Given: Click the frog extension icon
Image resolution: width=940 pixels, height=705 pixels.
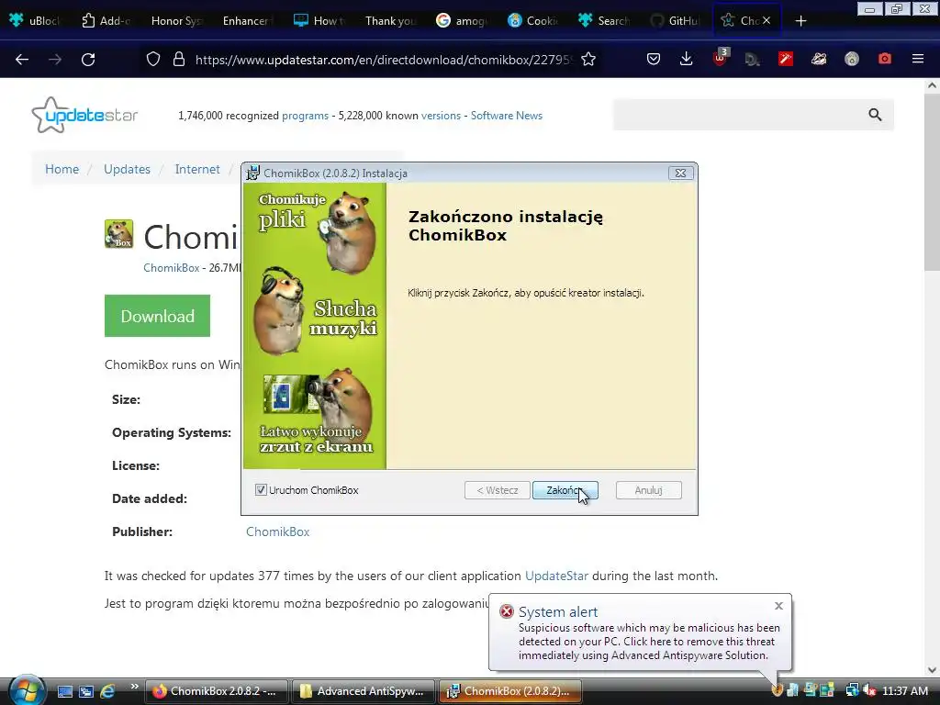Looking at the screenshot, I should [x=818, y=60].
